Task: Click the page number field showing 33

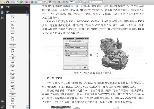Action: click(x=40, y=2)
